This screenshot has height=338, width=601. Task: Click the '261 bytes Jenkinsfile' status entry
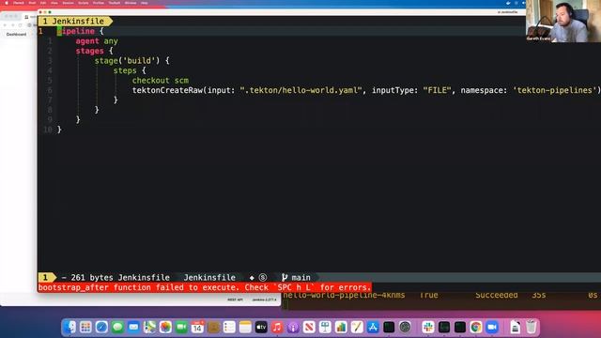[x=120, y=278]
